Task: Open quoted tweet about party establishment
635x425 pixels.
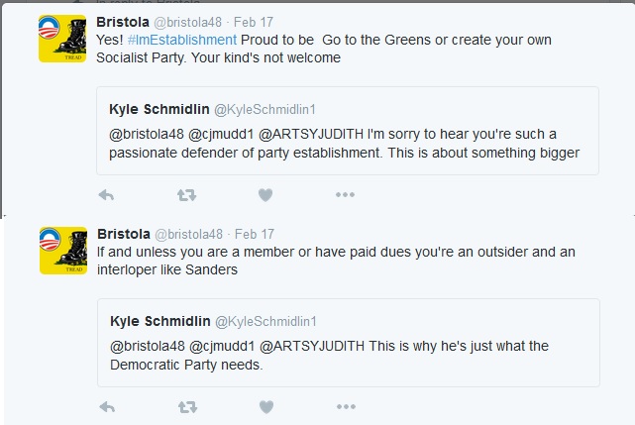Action: click(347, 142)
